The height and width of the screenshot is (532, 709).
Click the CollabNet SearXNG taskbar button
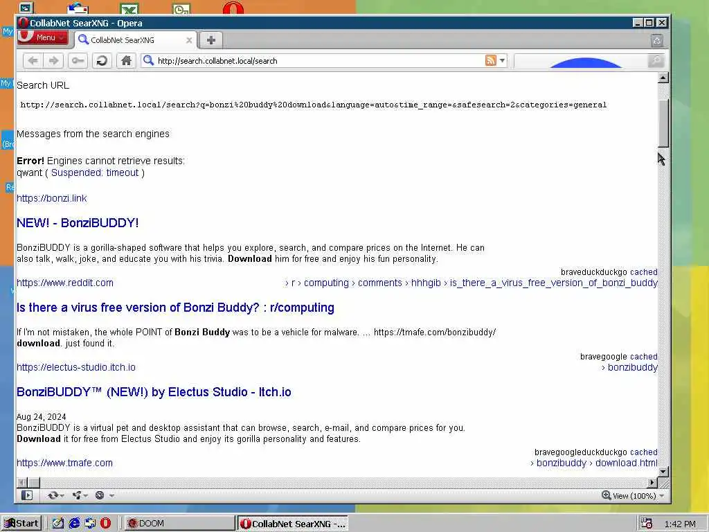coord(293,524)
